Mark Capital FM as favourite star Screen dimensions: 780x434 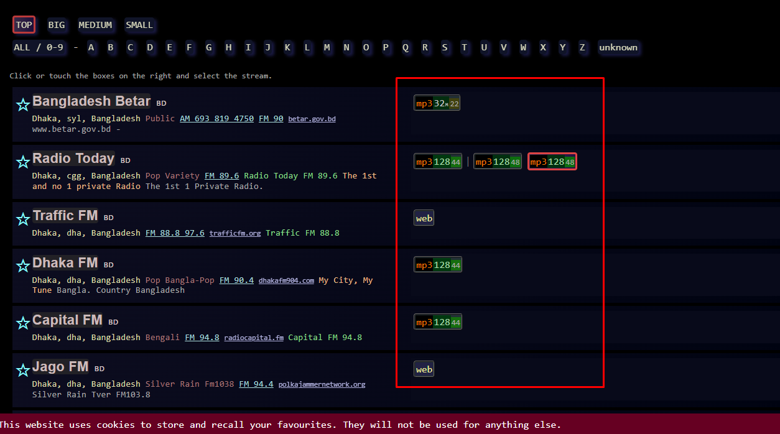tap(23, 323)
